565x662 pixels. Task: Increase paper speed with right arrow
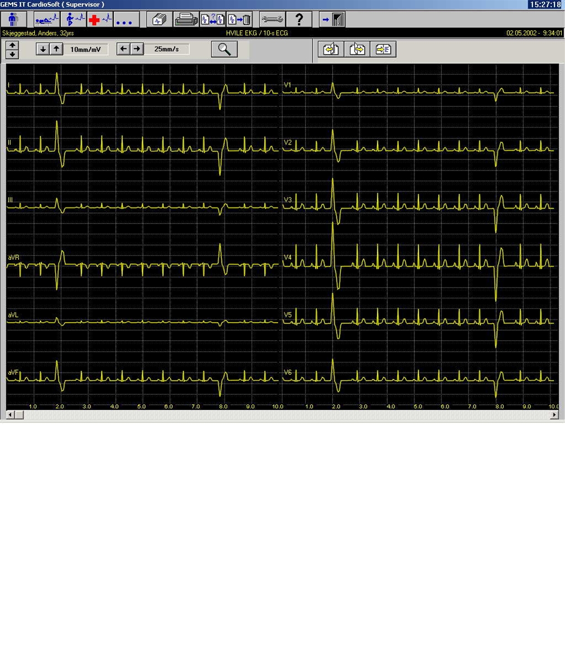137,49
